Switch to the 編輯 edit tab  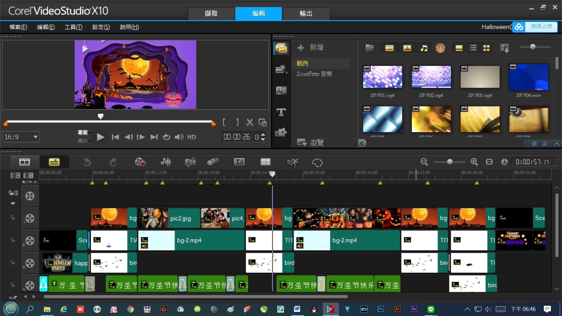[258, 13]
